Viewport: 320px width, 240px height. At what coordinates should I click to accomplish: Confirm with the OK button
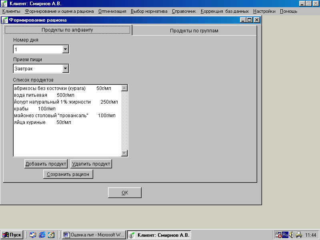[x=125, y=193]
